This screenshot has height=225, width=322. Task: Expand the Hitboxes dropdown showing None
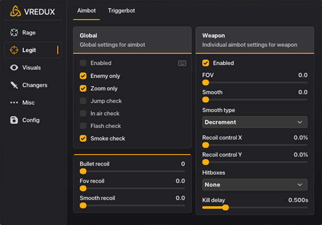coord(255,185)
